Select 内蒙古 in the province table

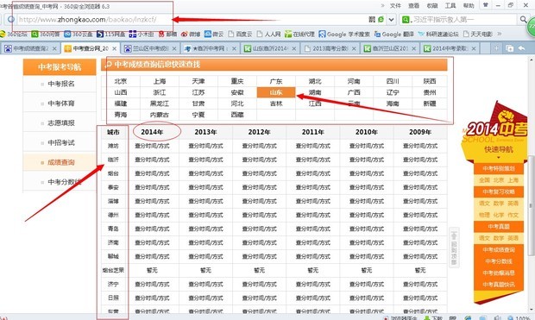click(160, 115)
